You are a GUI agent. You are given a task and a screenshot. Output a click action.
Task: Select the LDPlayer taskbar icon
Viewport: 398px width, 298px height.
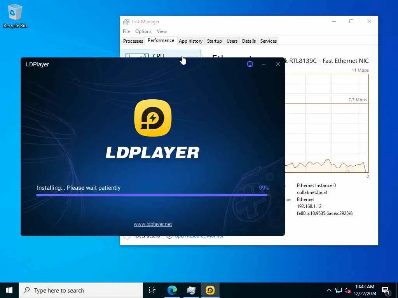210,290
